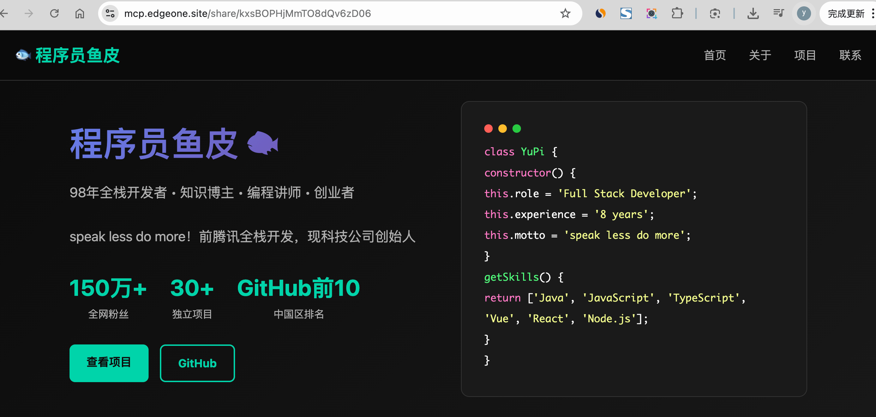Open the 联系 navigation item
Screen dimensions: 876x417
(x=850, y=55)
